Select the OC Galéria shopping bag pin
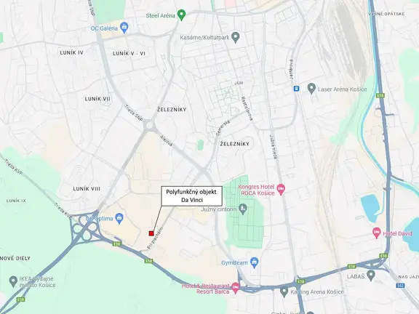 point(124,28)
